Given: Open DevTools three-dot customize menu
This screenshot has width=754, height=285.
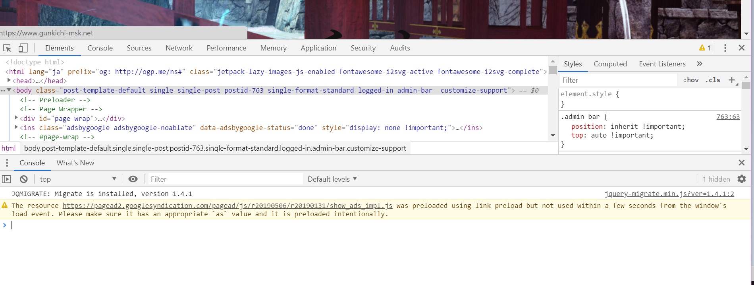Looking at the screenshot, I should [x=725, y=48].
